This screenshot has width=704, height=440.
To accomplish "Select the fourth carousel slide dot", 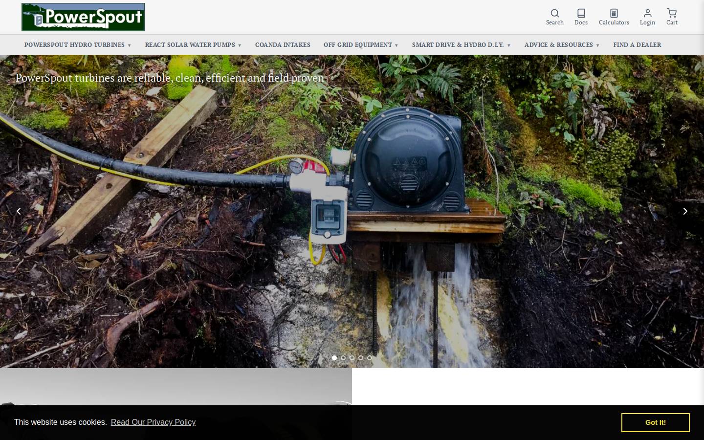I will [x=361, y=358].
